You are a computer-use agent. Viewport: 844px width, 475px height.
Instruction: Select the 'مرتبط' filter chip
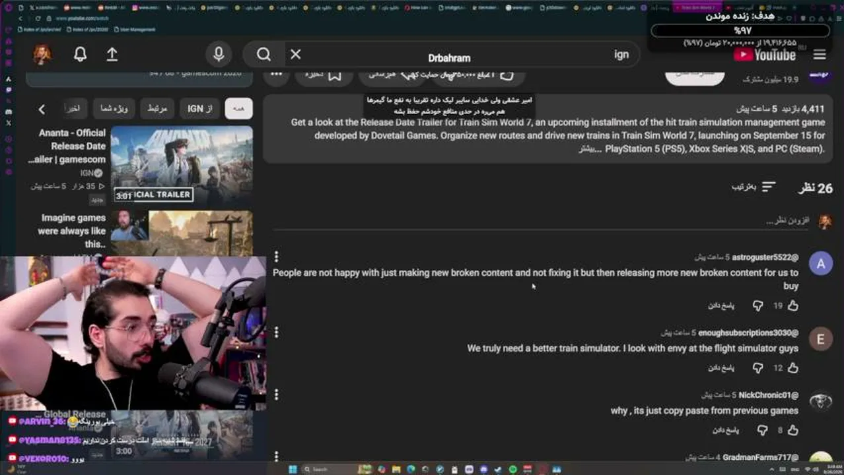pyautogui.click(x=157, y=108)
